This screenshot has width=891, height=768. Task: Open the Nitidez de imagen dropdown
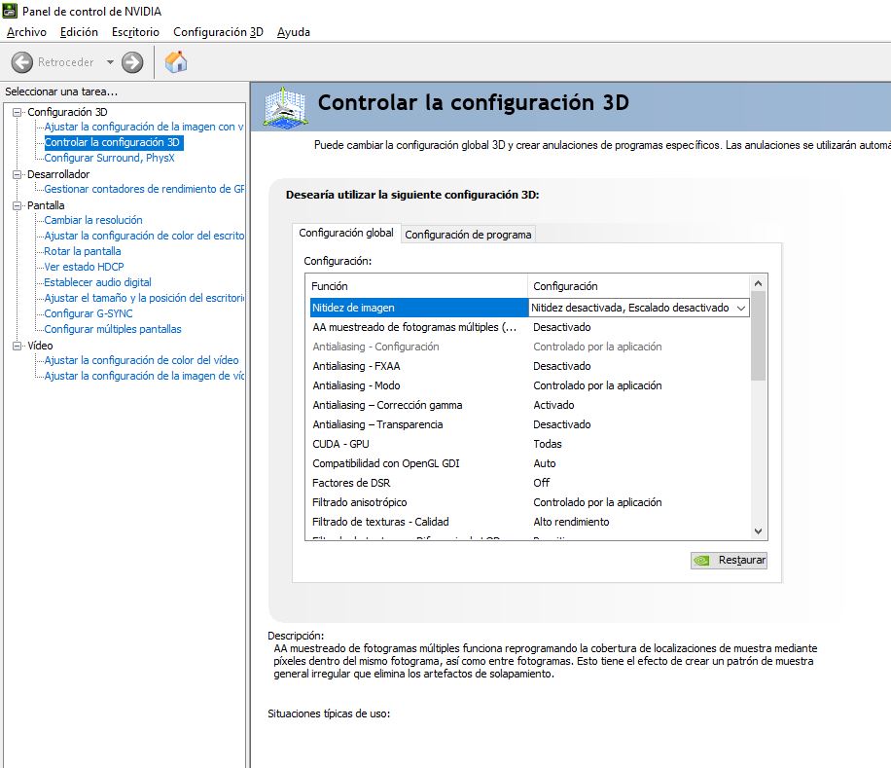pyautogui.click(x=741, y=309)
